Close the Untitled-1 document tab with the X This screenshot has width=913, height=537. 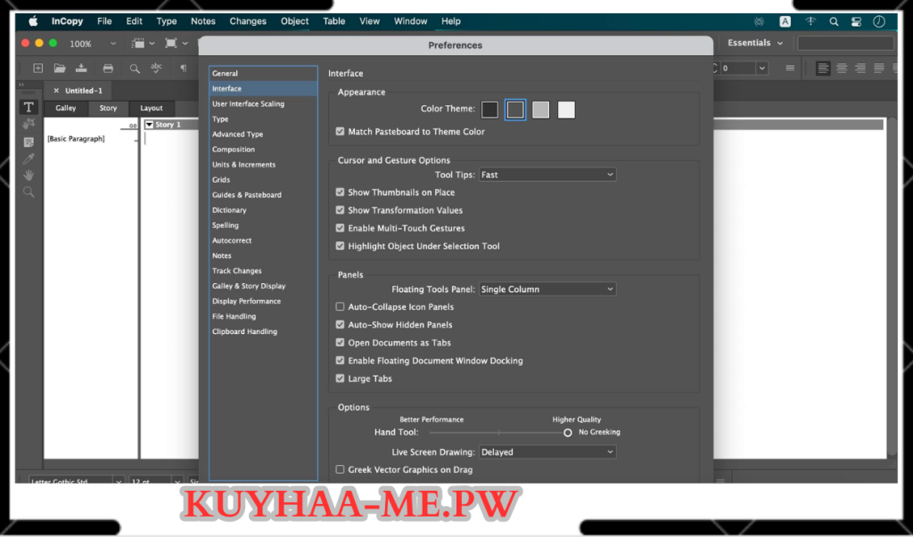tap(56, 91)
